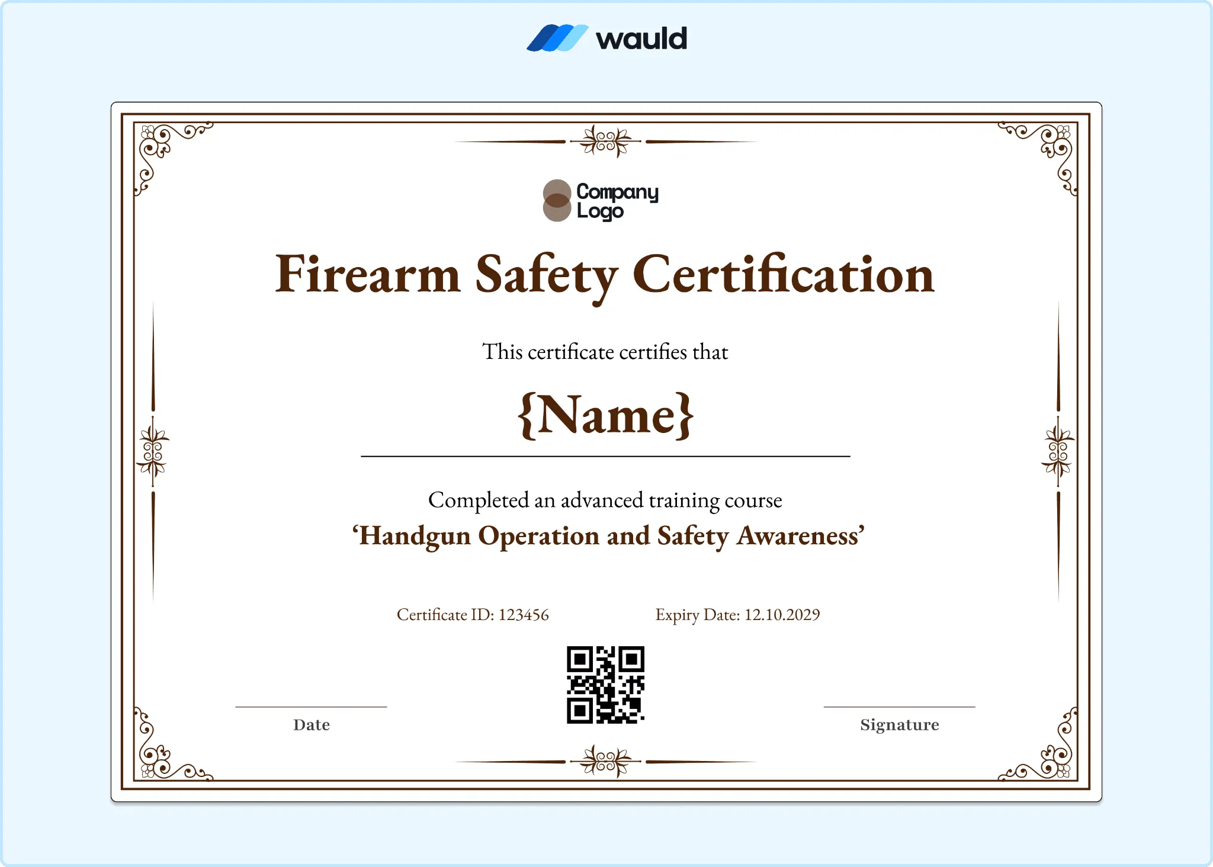The height and width of the screenshot is (867, 1213).
Task: Click 'Completed an advanced training course' text
Action: tap(605, 500)
